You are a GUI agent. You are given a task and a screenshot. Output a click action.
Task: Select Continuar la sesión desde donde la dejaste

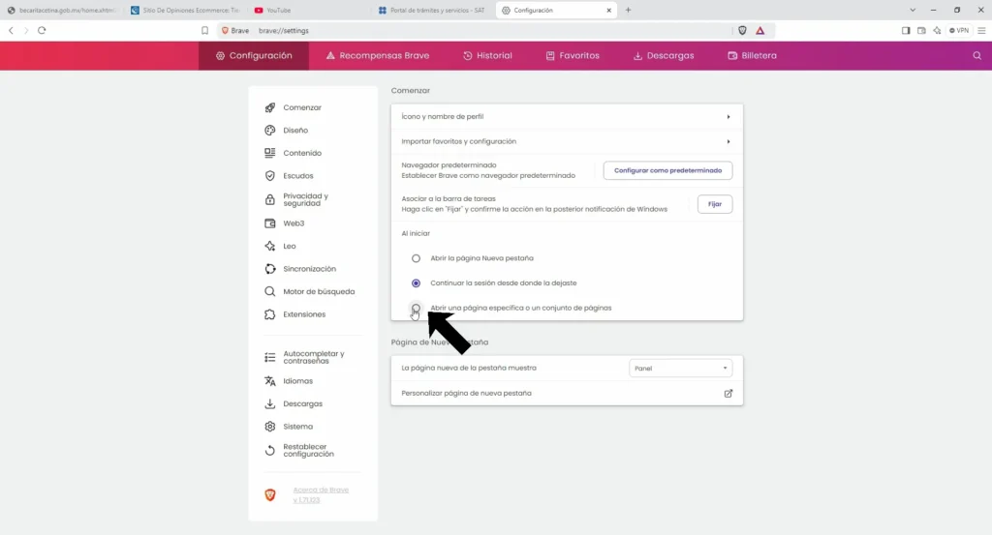(416, 282)
